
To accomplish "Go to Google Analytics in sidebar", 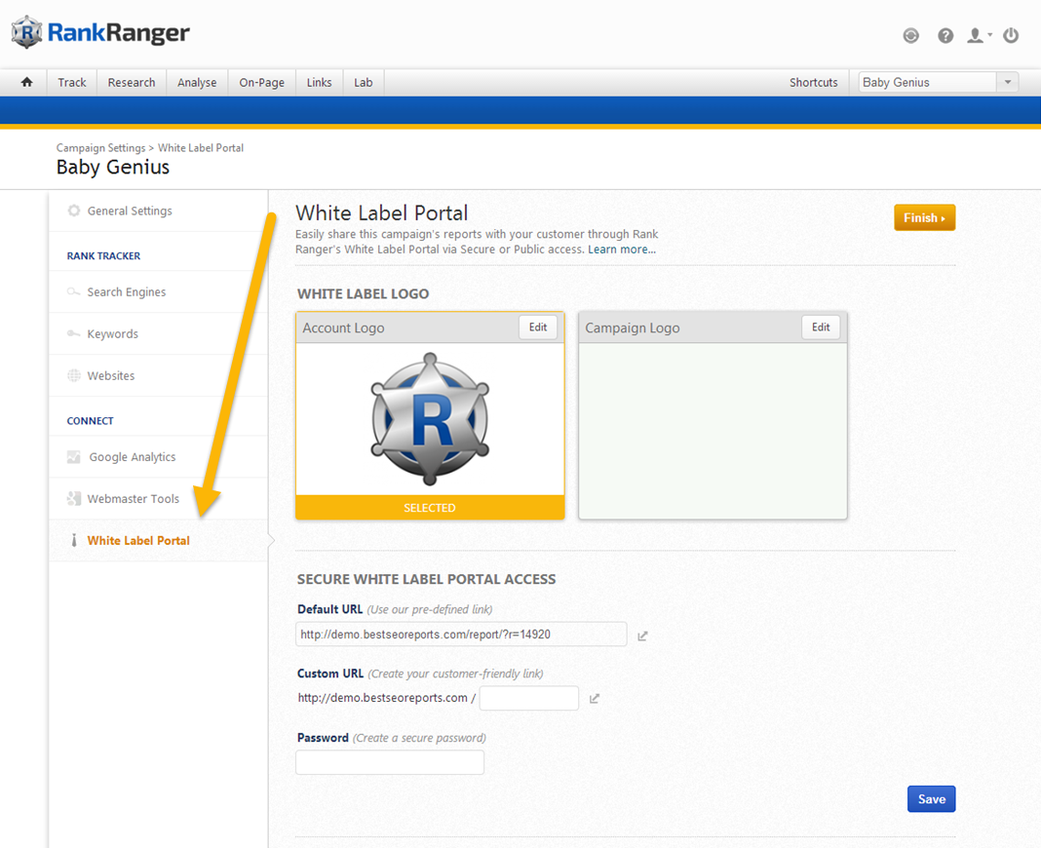I will coord(132,457).
